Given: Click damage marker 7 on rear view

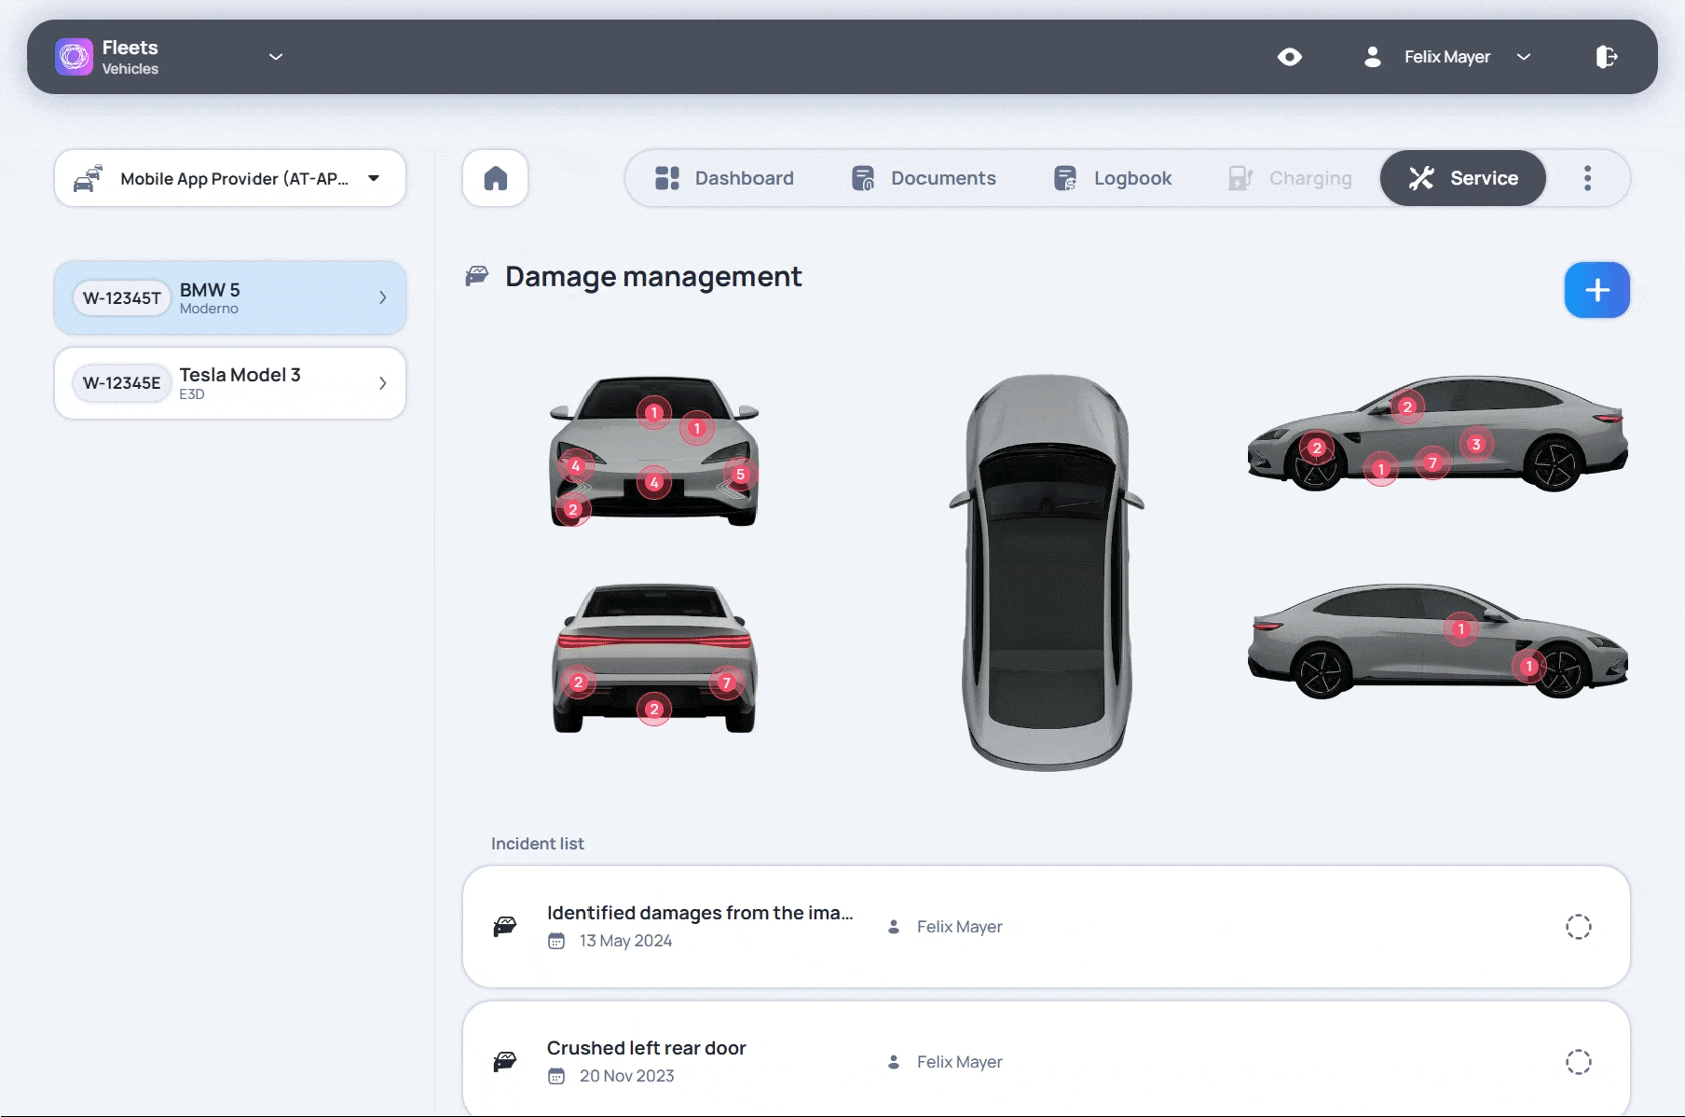Looking at the screenshot, I should (x=727, y=683).
